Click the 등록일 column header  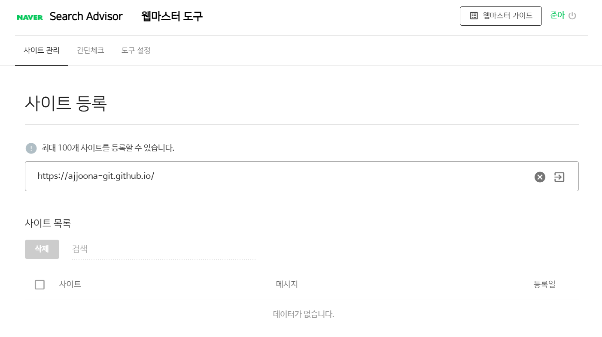(x=544, y=284)
